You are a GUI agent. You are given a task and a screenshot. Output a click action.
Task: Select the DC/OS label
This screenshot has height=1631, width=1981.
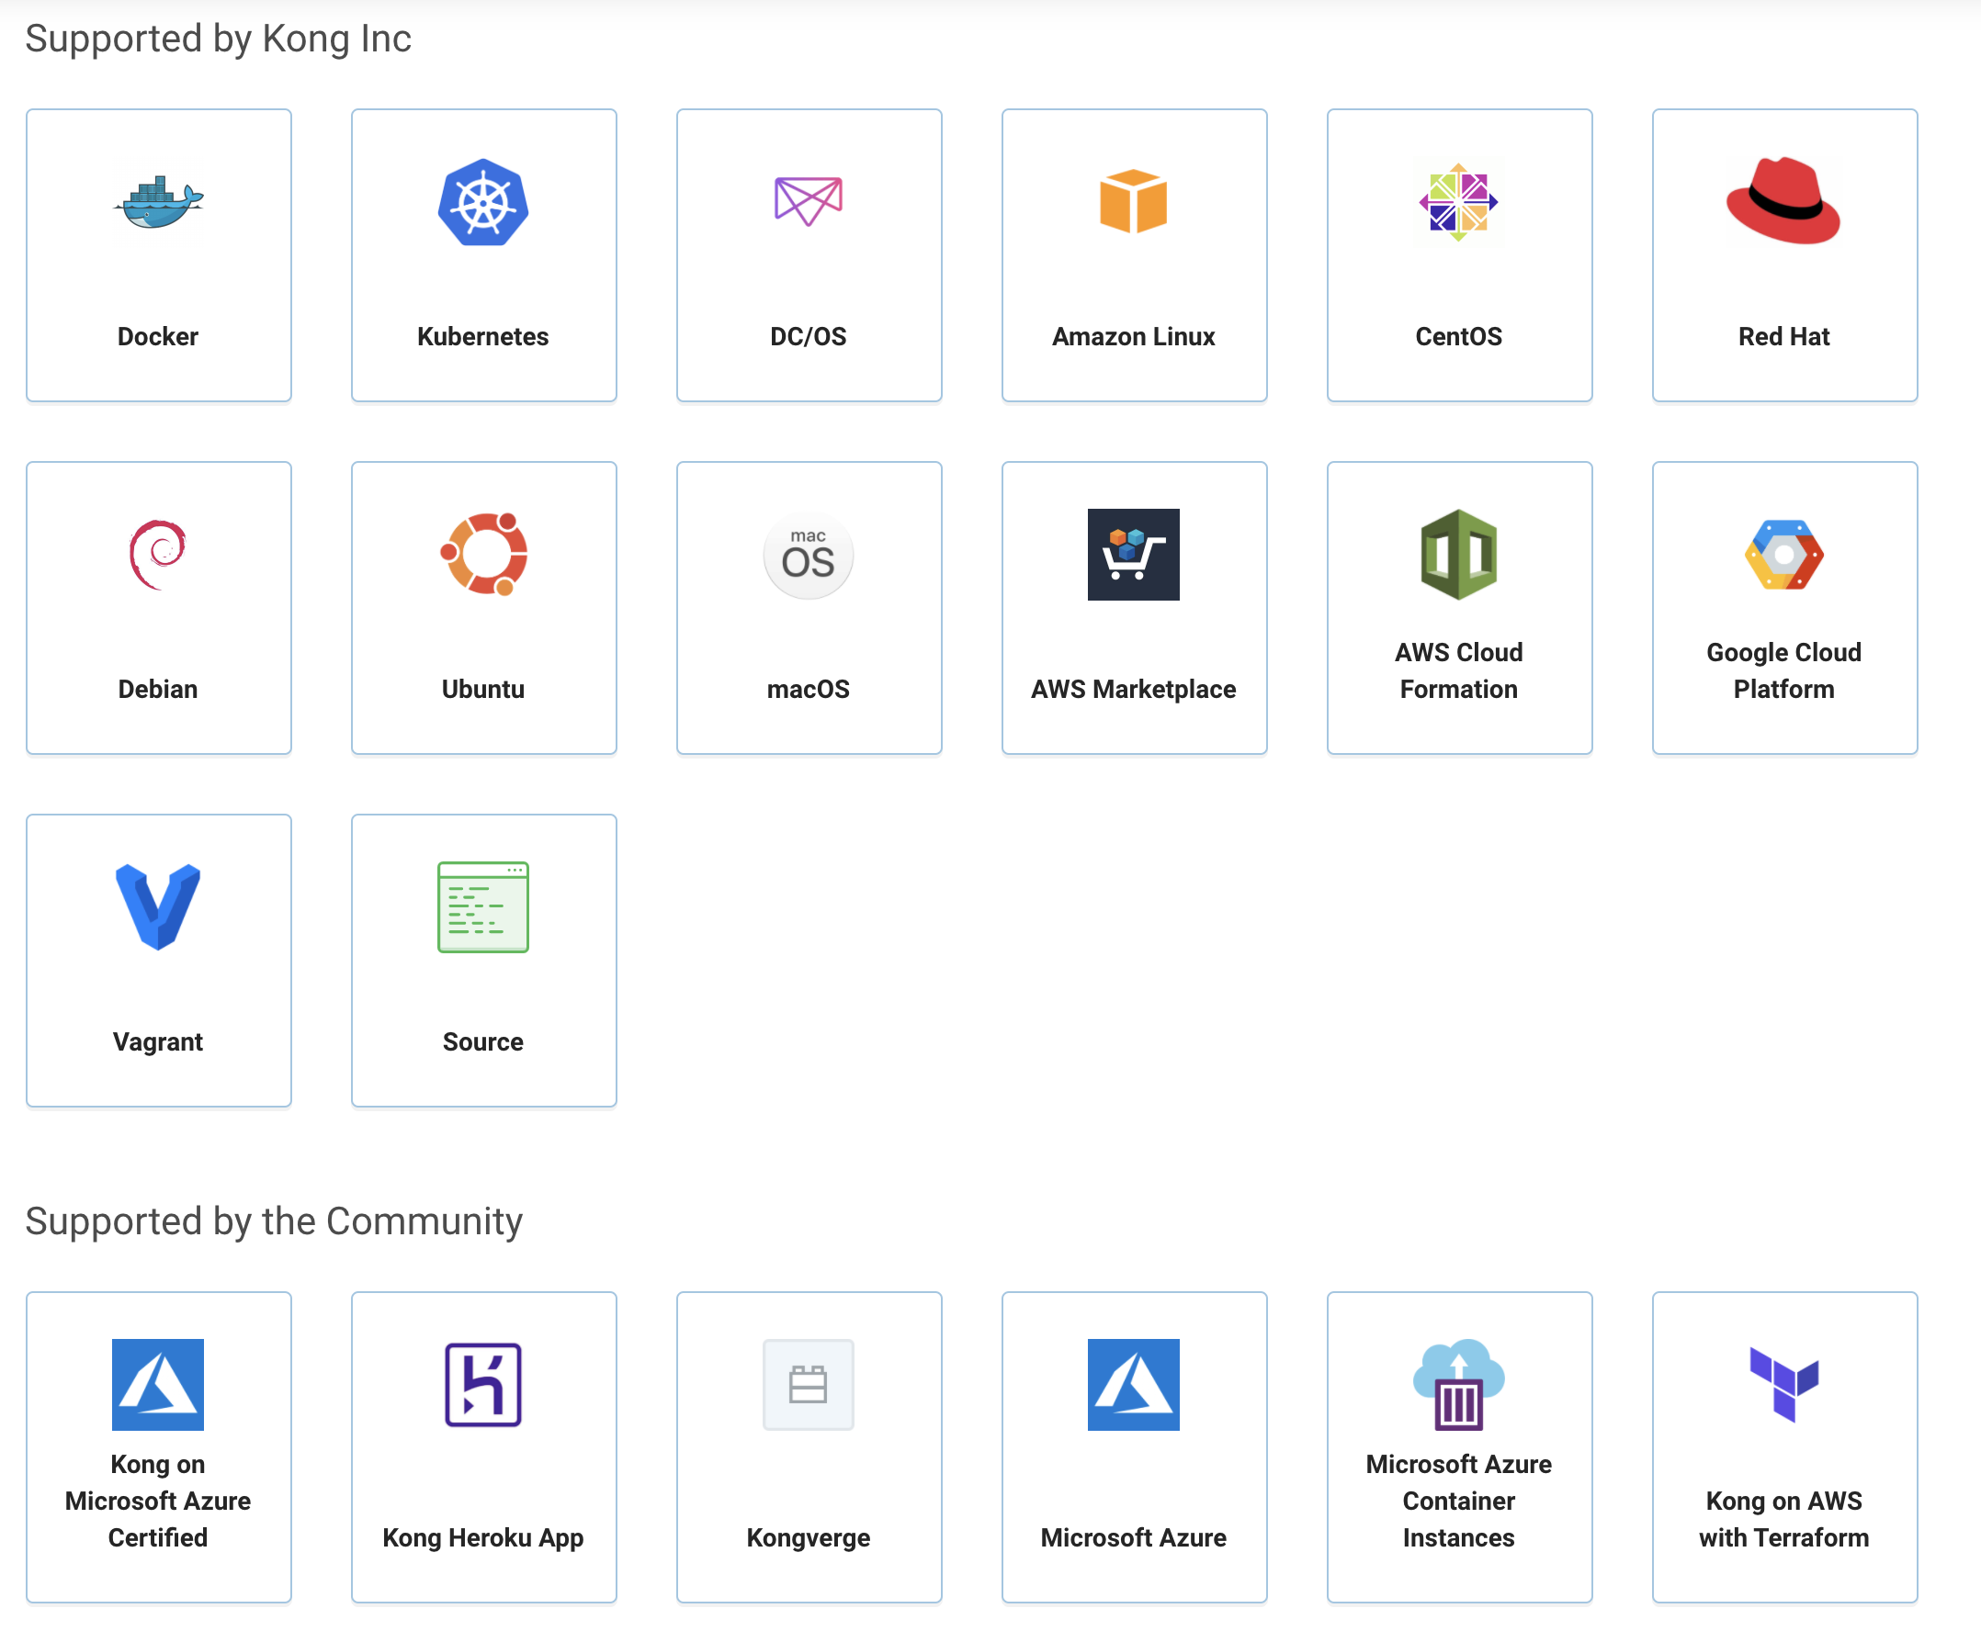(x=809, y=336)
